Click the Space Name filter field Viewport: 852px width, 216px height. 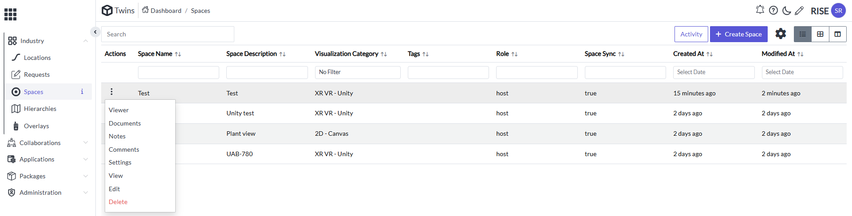click(x=178, y=72)
